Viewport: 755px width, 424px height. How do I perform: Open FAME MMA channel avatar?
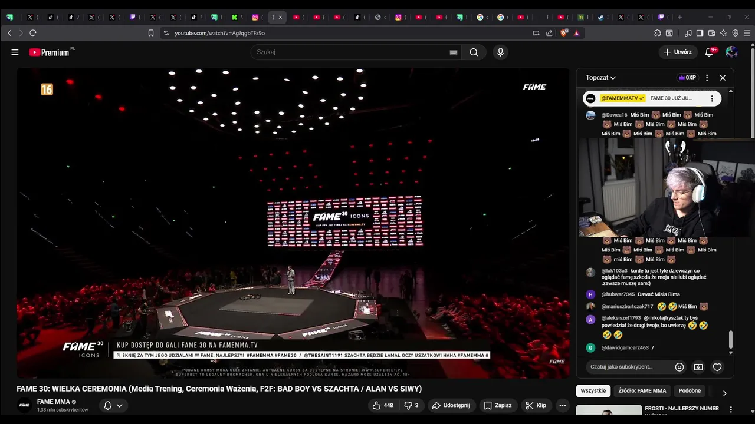pyautogui.click(x=24, y=405)
